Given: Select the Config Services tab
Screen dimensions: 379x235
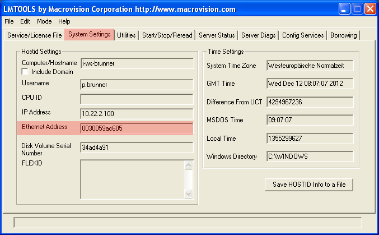Looking at the screenshot, I should tap(303, 35).
